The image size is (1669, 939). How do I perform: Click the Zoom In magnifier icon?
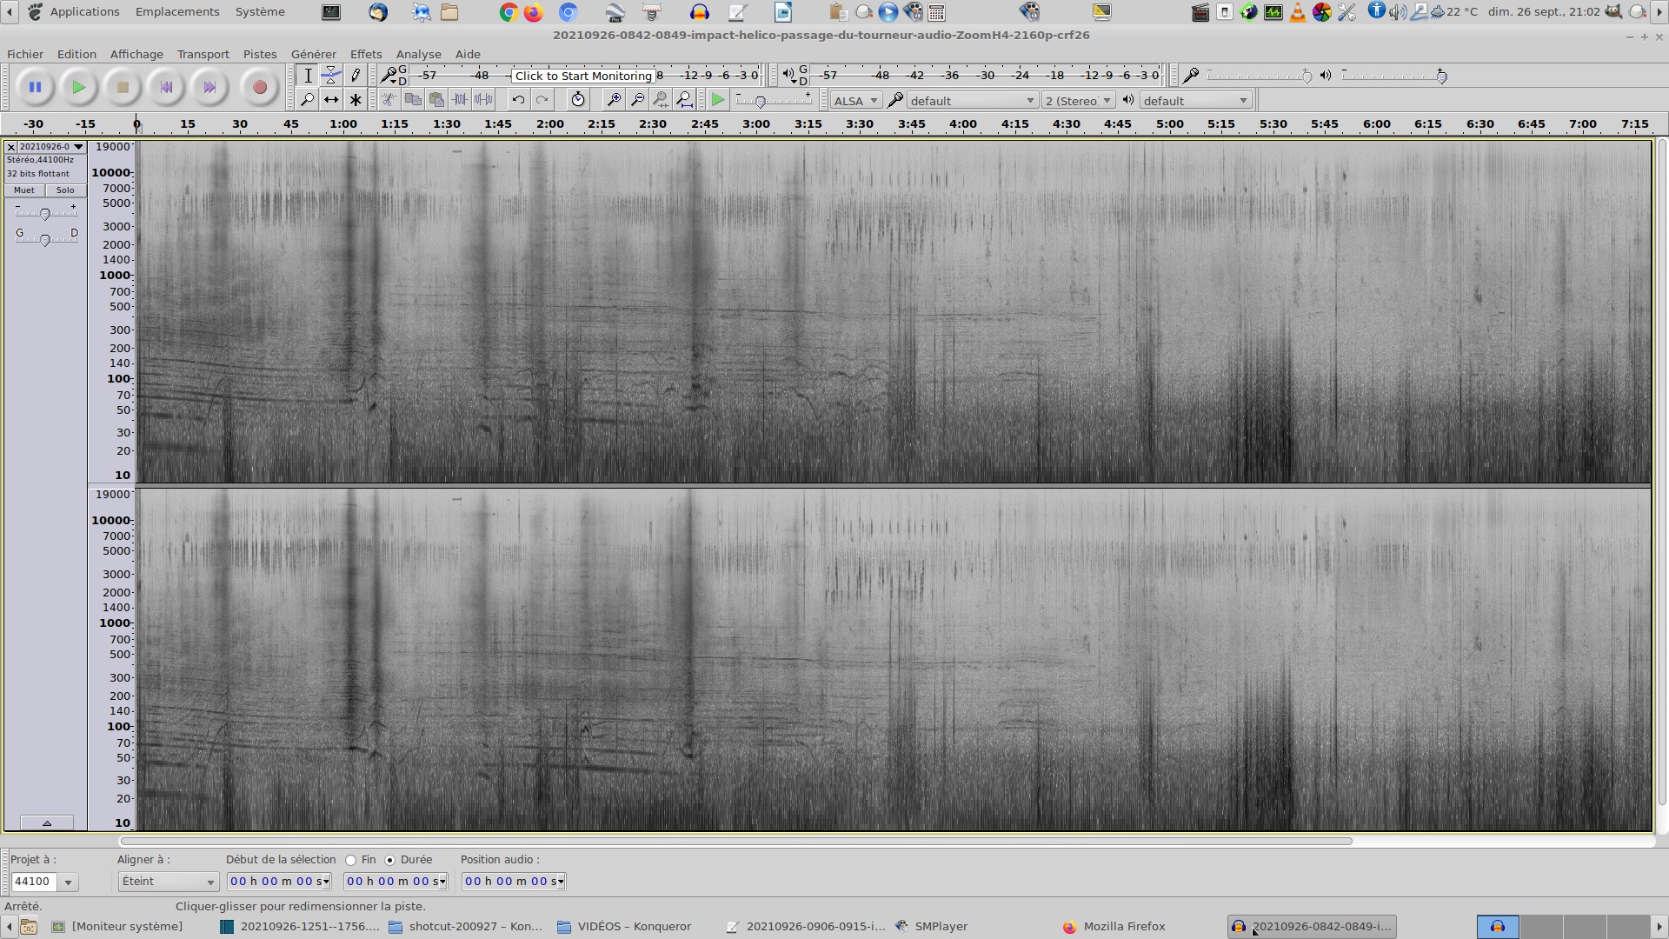pyautogui.click(x=613, y=100)
